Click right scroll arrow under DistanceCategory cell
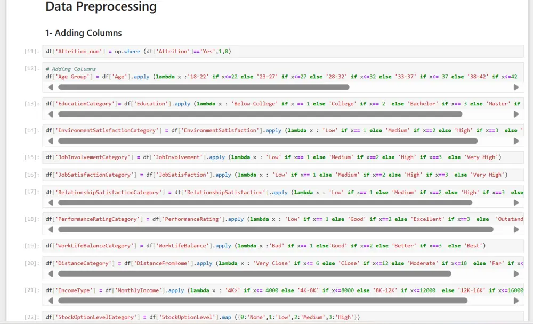The image size is (533, 324). click(516, 274)
